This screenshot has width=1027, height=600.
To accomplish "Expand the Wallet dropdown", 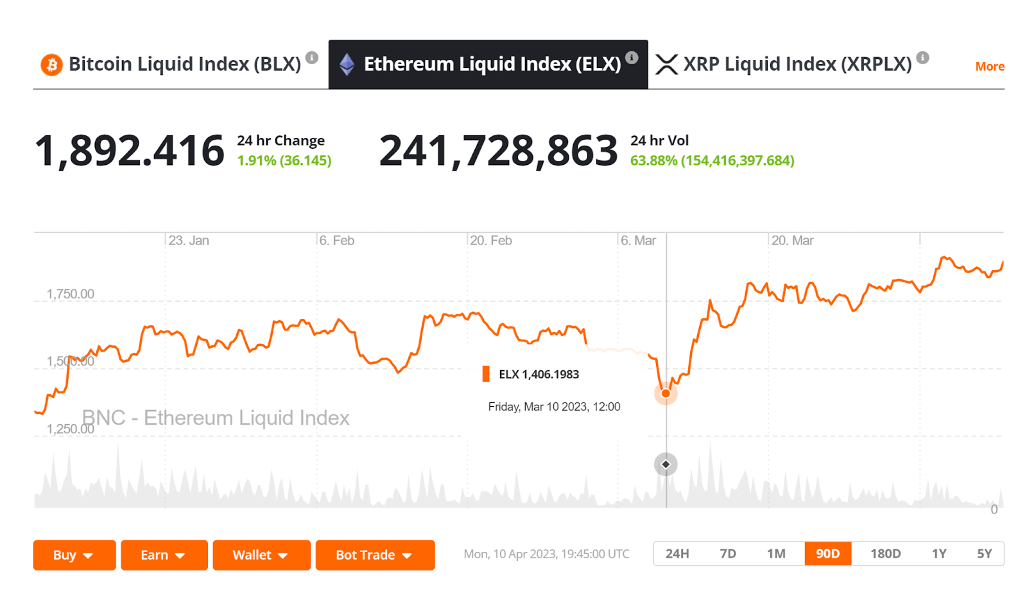I will coord(261,555).
